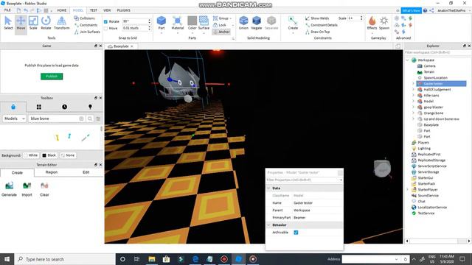Collapse the Behavior properties section
This screenshot has height=265, width=472.
point(268,225)
